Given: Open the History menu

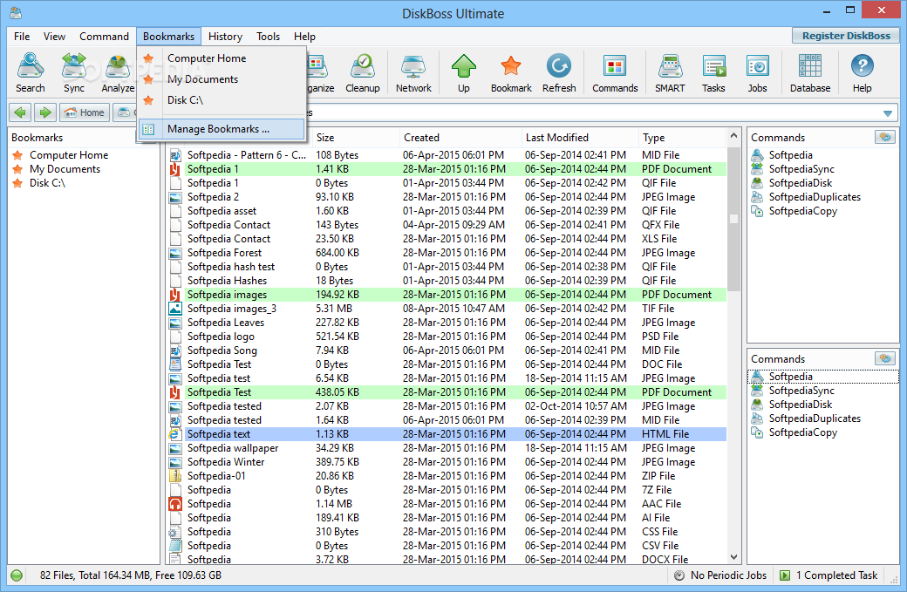Looking at the screenshot, I should coord(225,37).
